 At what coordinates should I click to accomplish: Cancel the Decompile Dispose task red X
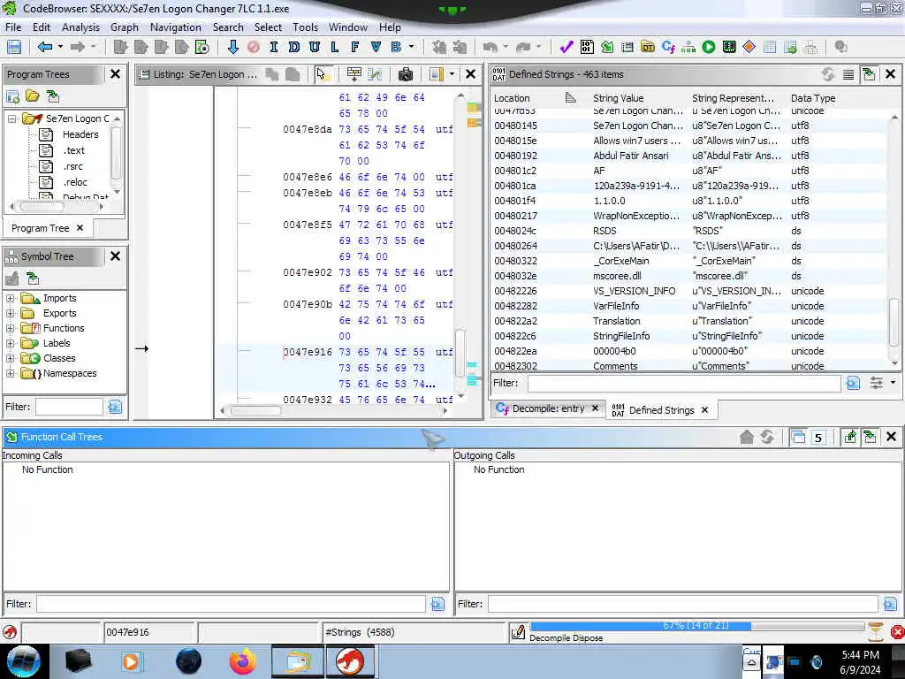[897, 632]
